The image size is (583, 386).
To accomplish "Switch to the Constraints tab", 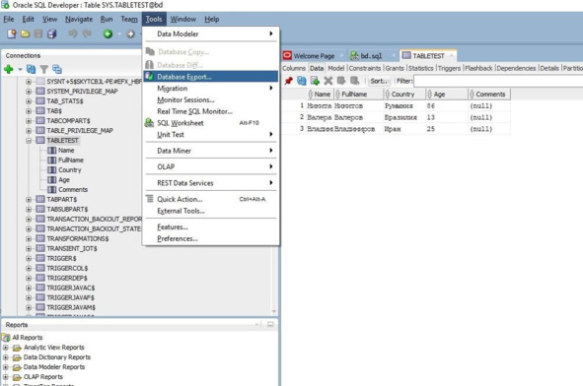I will click(x=365, y=68).
